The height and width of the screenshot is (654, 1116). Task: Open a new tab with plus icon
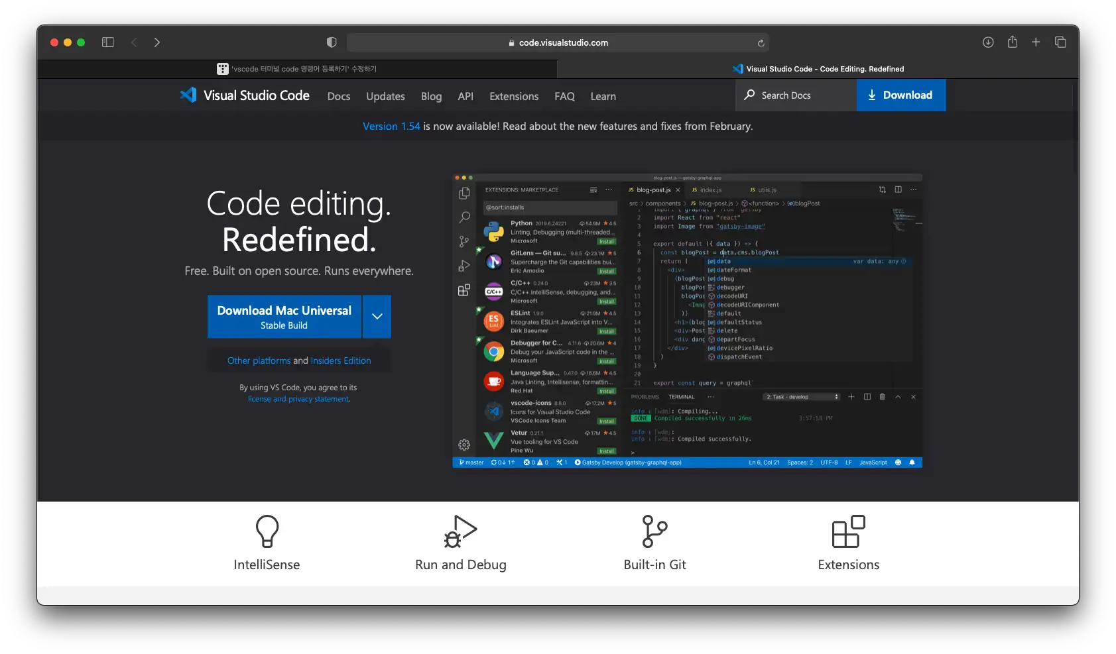point(1036,42)
